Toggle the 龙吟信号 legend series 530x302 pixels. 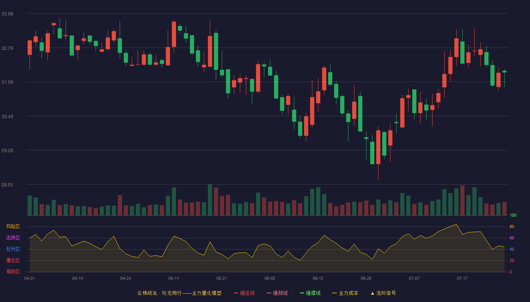pos(383,293)
